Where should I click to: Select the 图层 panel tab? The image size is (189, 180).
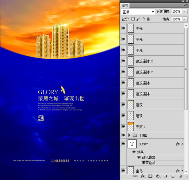pos(125,6)
